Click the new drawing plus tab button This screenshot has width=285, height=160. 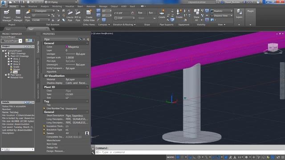[53, 29]
